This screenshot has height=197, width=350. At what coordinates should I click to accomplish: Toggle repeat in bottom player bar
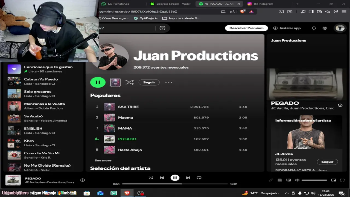tap(199, 178)
